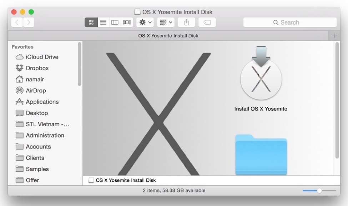Switch to list view
Screen dimensions: 348x206
(103, 22)
